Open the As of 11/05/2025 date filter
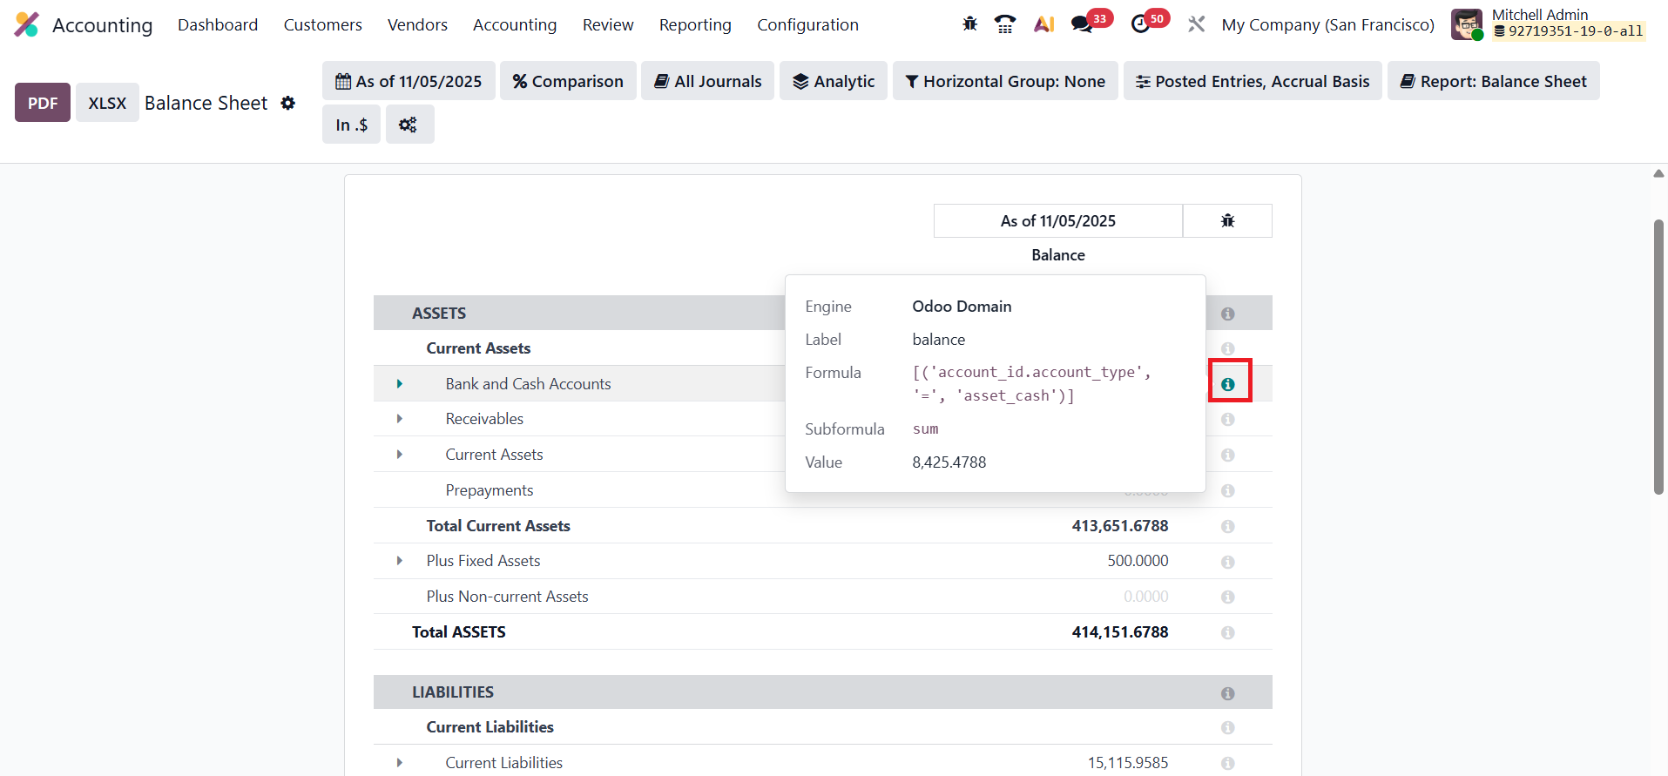 (409, 81)
